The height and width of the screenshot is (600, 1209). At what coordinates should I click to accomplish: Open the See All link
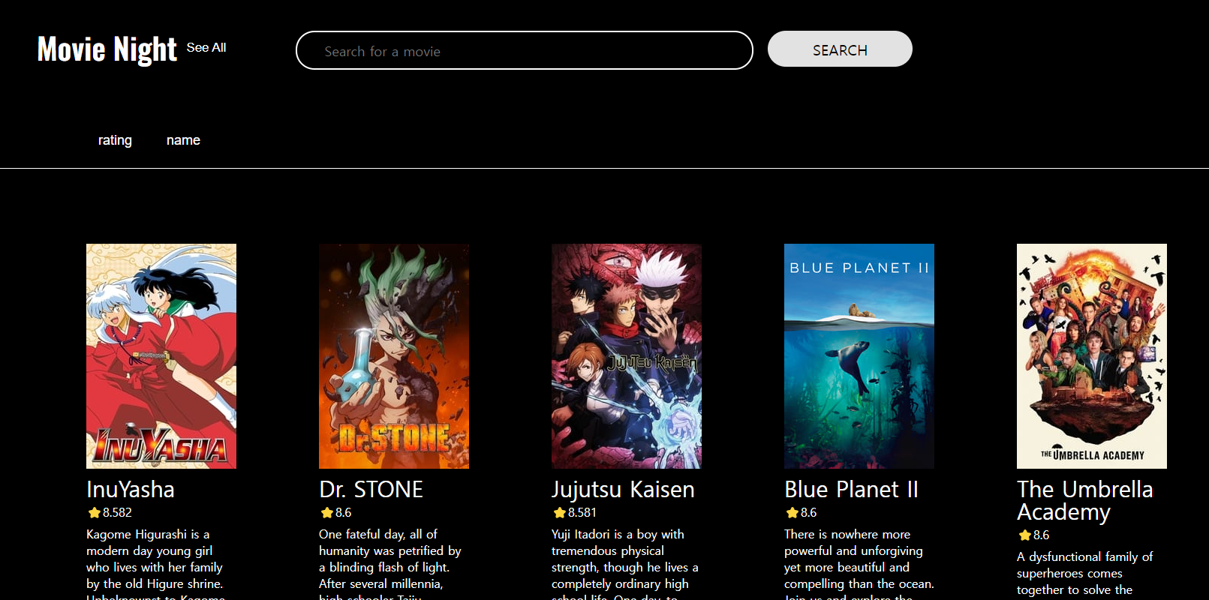pyautogui.click(x=206, y=47)
